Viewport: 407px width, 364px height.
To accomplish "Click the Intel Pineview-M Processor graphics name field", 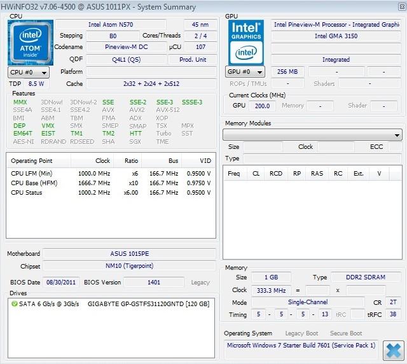I will pos(336,25).
